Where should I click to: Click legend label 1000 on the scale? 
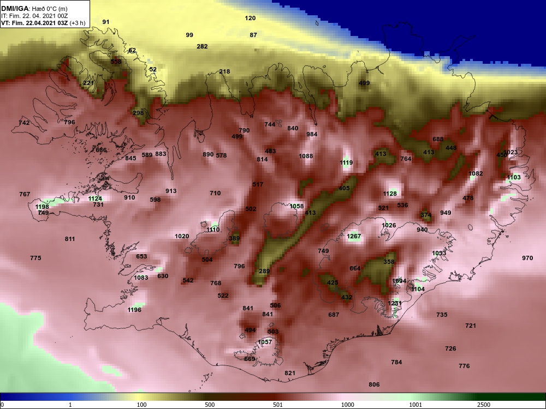point(347,405)
